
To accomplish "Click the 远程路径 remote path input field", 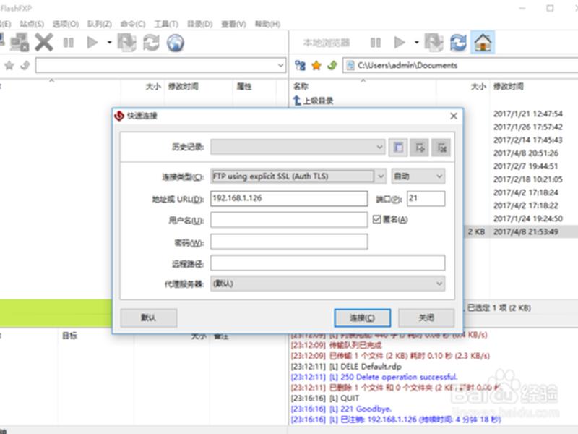I will 328,263.
